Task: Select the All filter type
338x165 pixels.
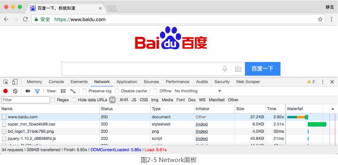Action: (112, 100)
